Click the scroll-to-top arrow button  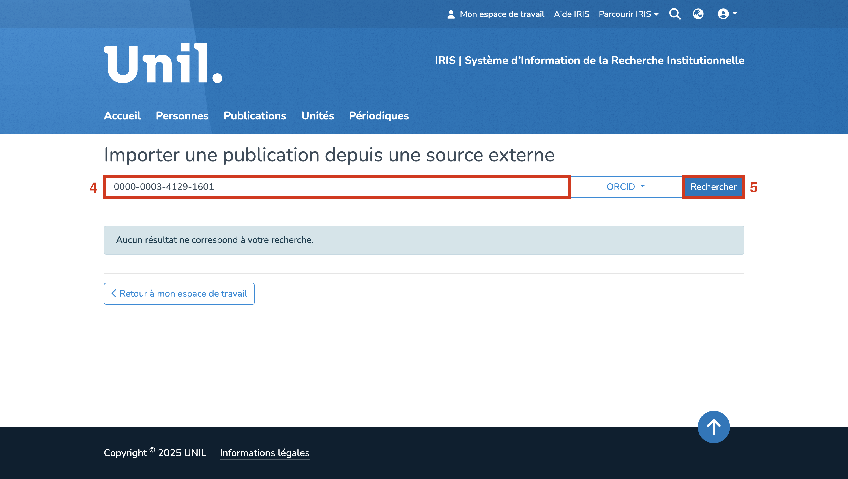pyautogui.click(x=713, y=427)
